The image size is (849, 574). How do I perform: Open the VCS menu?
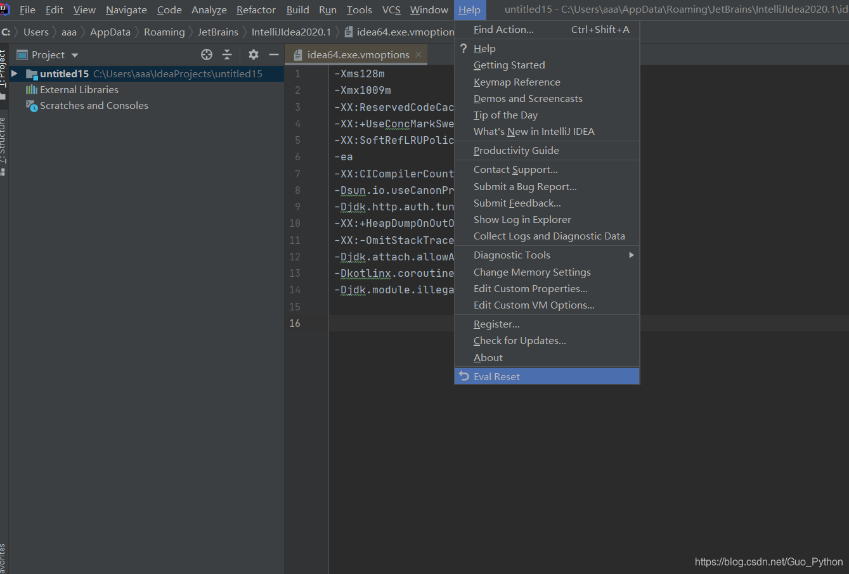point(391,10)
